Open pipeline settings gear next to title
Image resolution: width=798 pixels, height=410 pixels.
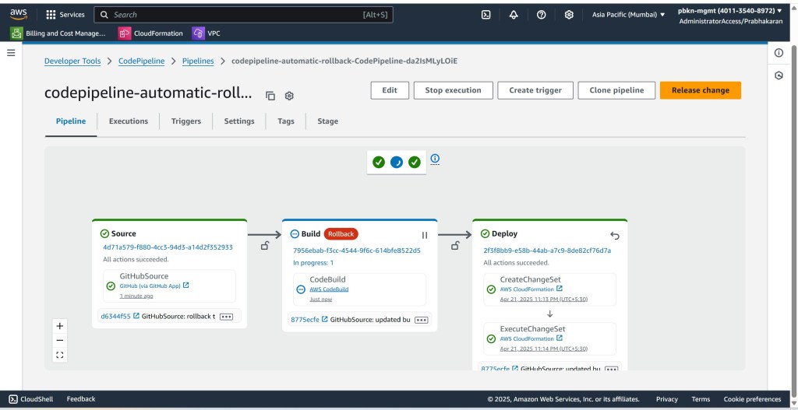tap(289, 96)
